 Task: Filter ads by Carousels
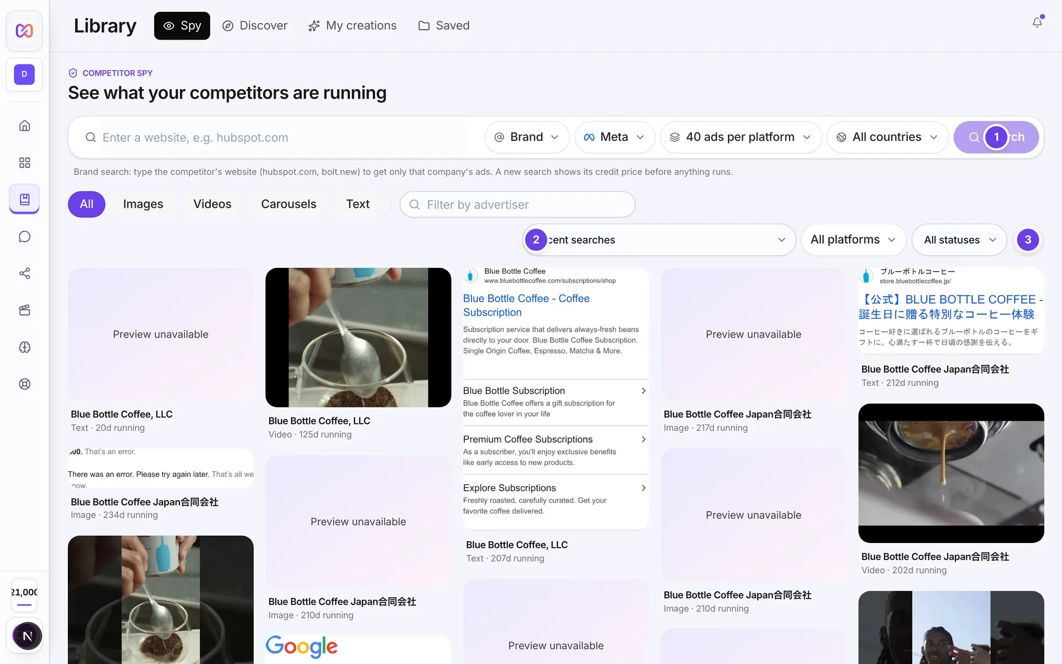[x=289, y=204]
